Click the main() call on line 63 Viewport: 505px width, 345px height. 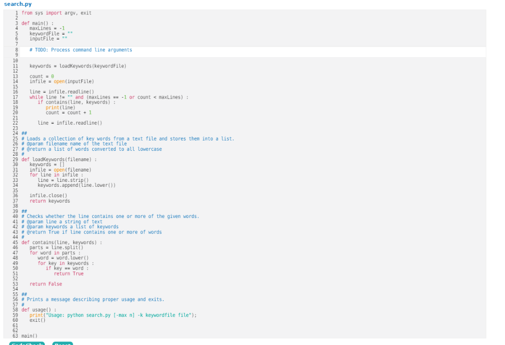[30, 335]
